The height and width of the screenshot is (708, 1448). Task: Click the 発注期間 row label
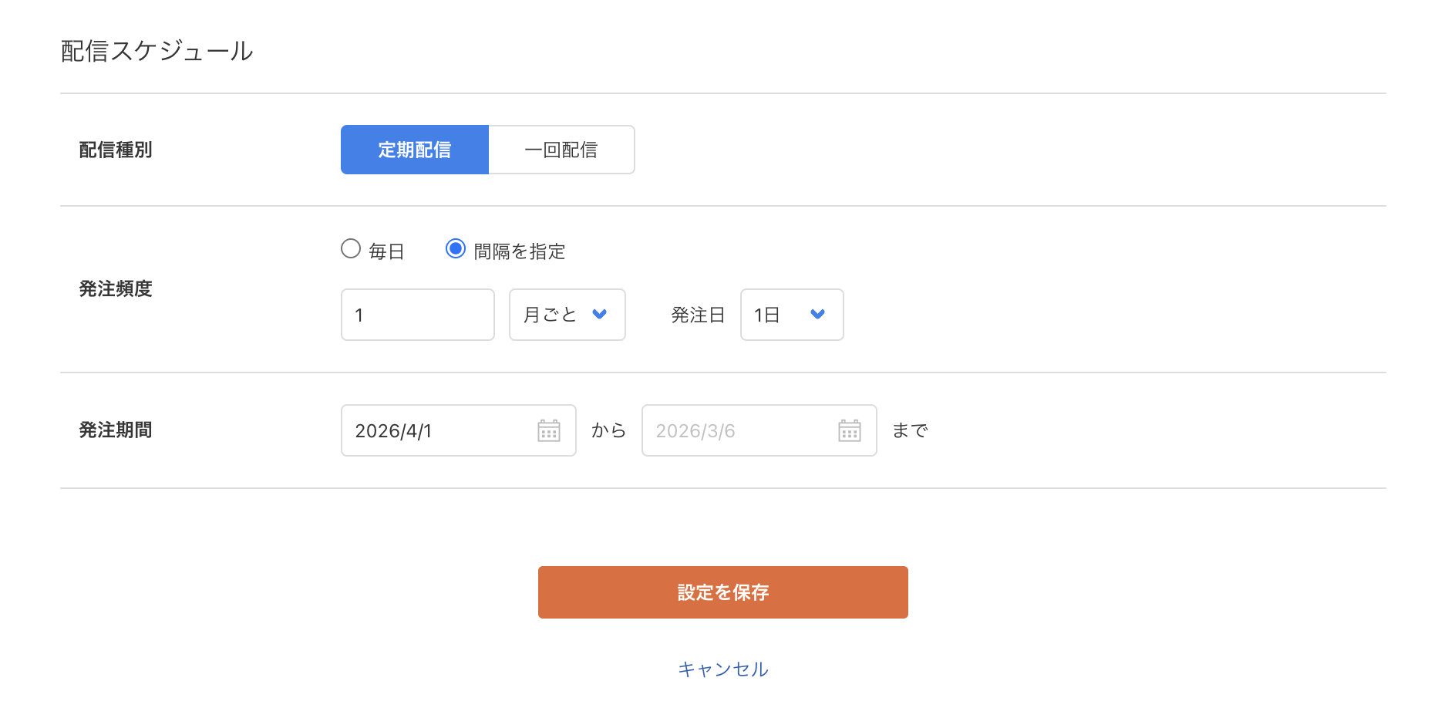[116, 430]
